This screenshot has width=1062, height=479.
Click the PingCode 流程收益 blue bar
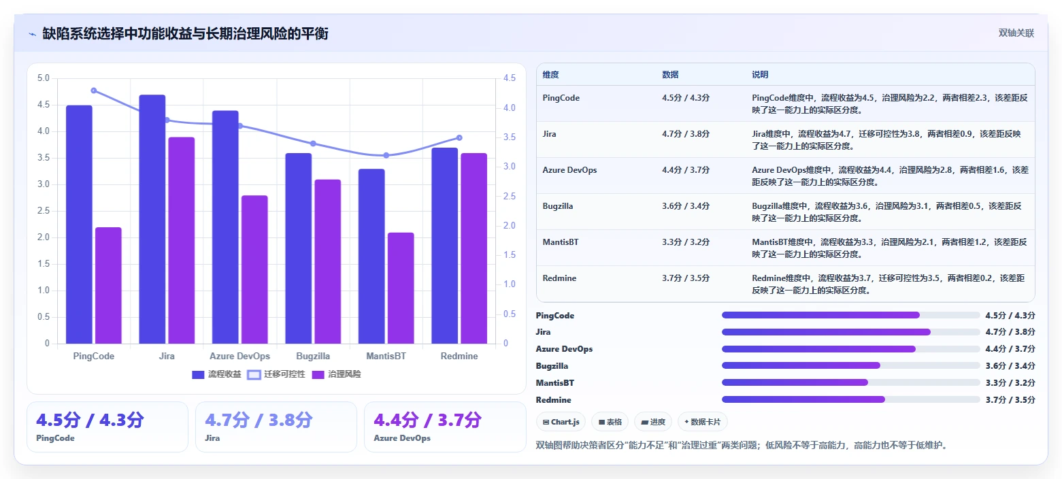[x=79, y=225]
